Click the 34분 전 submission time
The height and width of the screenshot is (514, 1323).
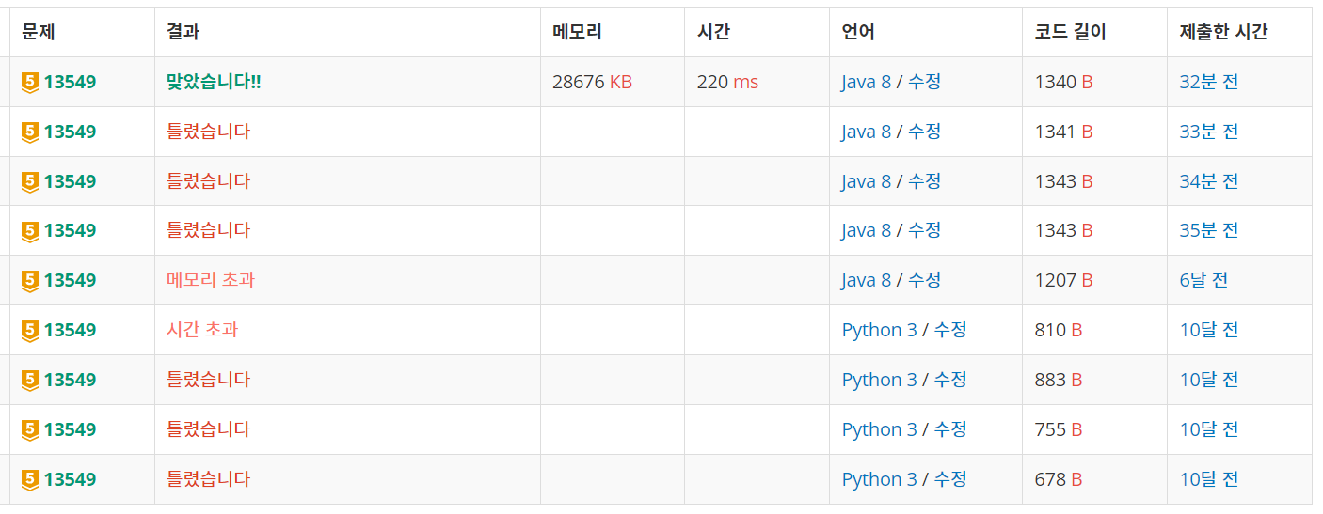[x=1209, y=181]
